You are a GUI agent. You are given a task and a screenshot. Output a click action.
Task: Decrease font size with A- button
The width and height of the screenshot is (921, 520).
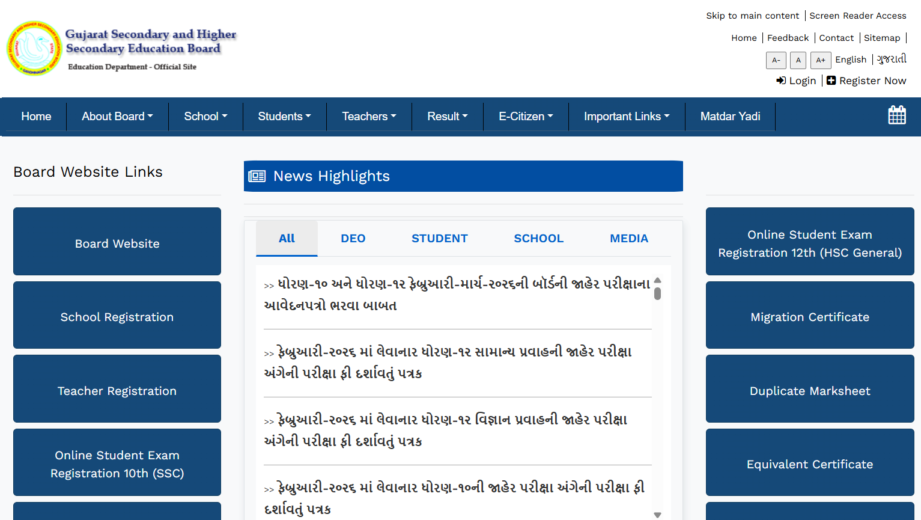[x=776, y=60]
